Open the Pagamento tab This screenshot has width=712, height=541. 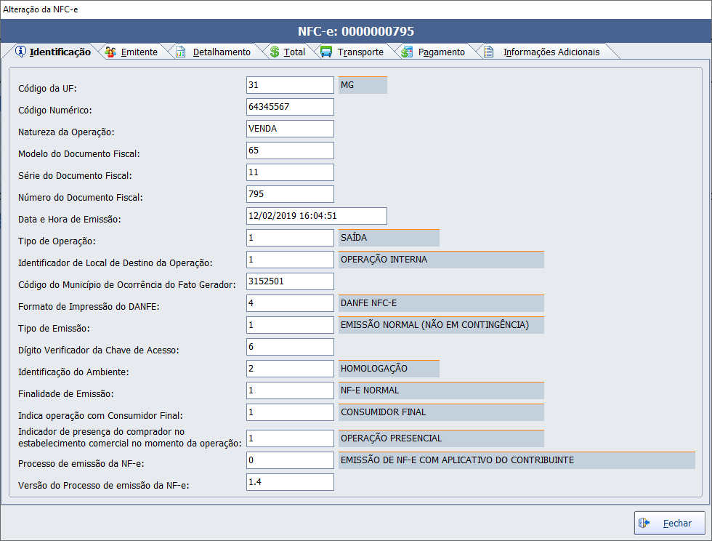point(441,52)
